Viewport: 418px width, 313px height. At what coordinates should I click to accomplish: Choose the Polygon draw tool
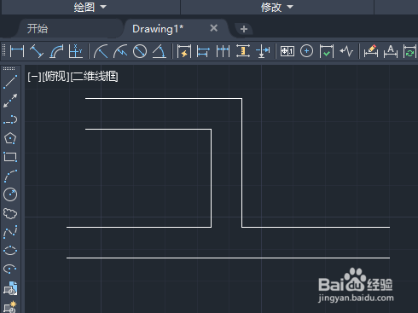click(x=10, y=138)
